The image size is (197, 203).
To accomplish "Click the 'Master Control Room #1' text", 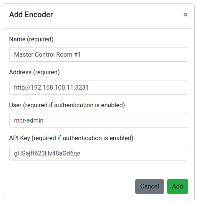I will 47,54.
